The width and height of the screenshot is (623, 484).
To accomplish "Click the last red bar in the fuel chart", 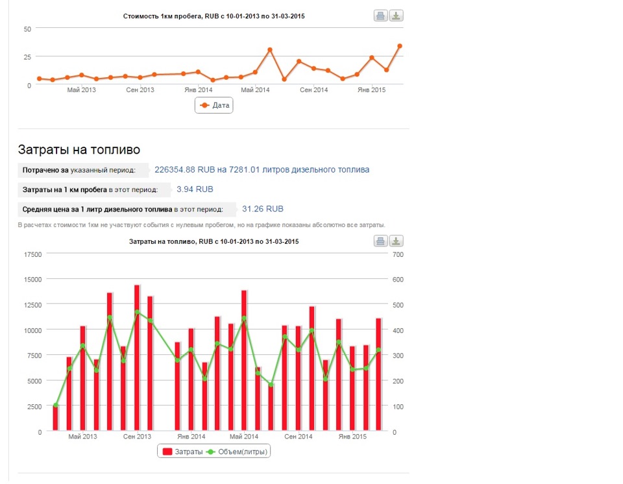I will pyautogui.click(x=378, y=374).
